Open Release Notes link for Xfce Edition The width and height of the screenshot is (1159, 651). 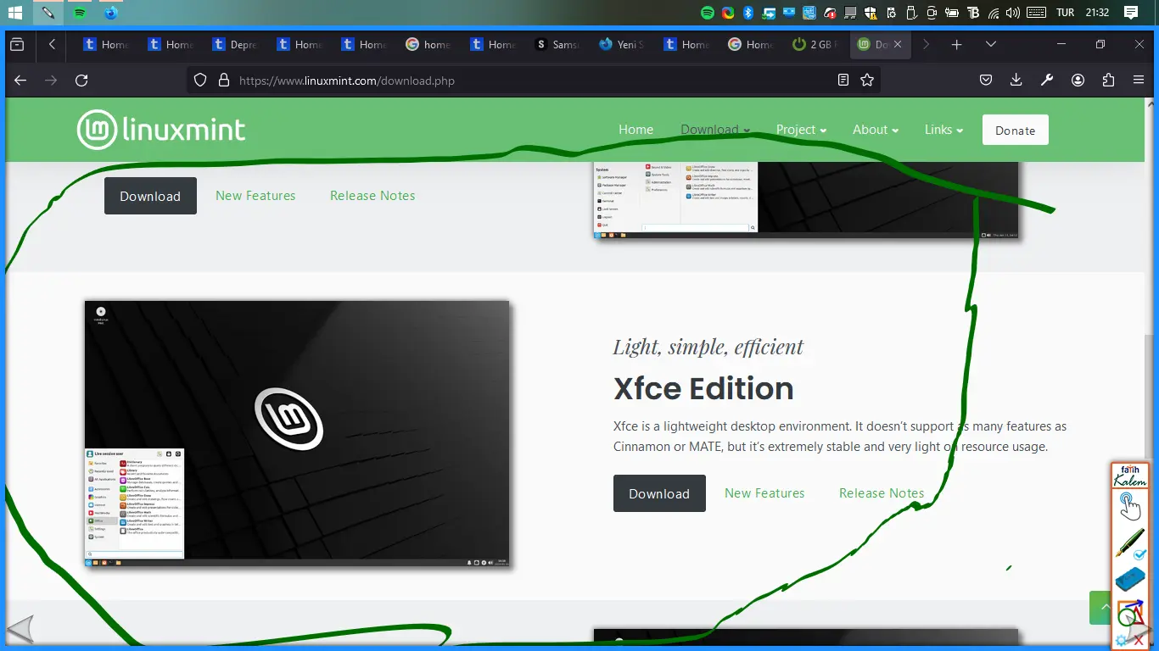pos(882,493)
